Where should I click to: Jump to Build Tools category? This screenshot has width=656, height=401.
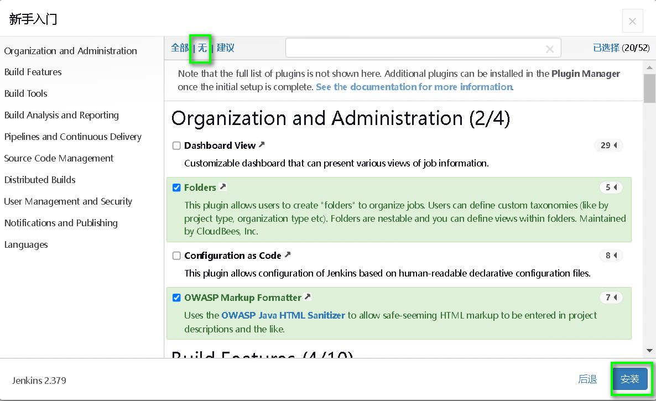[26, 93]
